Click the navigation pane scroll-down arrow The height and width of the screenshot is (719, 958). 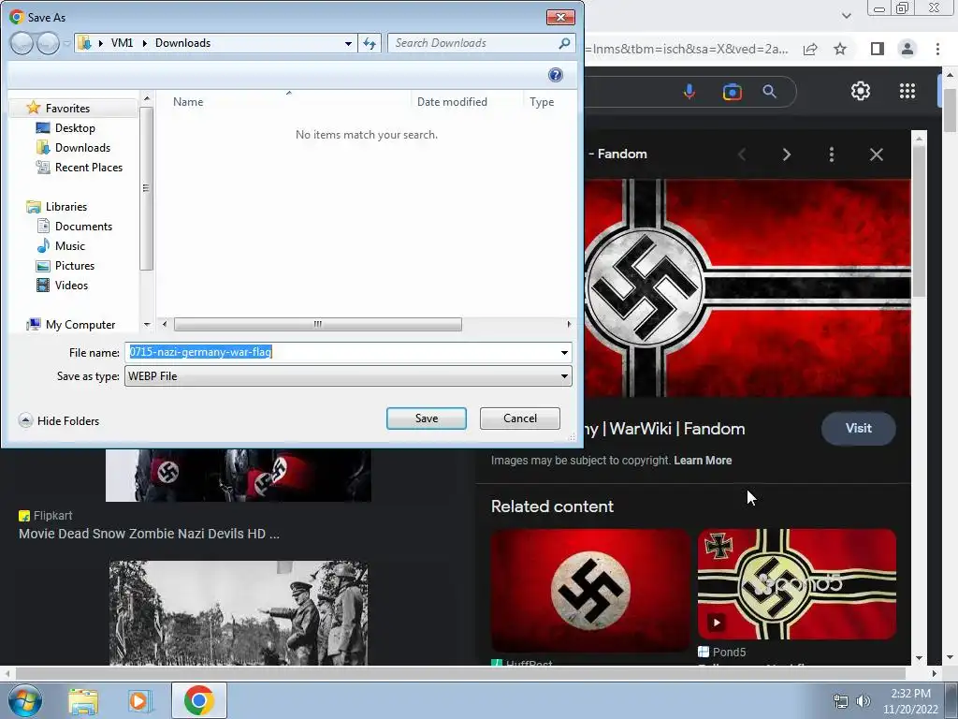pyautogui.click(x=147, y=325)
